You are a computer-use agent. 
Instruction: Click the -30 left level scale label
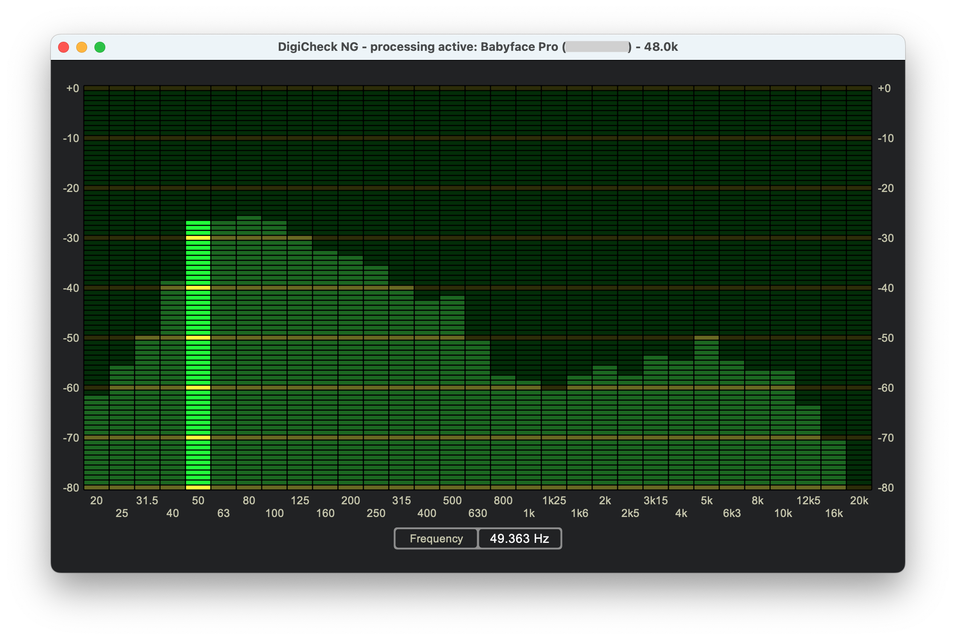point(71,238)
